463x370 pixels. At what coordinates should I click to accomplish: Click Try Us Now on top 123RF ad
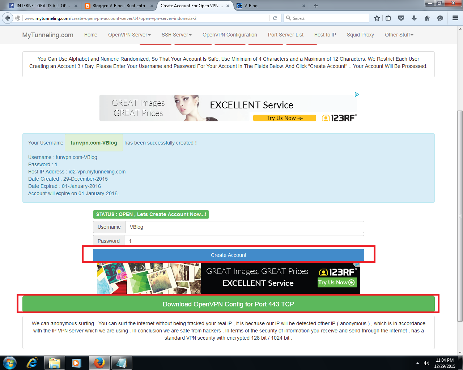[284, 118]
